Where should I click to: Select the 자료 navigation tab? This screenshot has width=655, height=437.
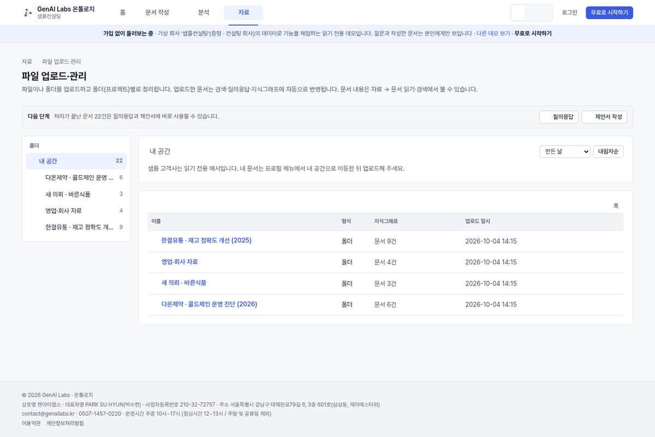coord(243,13)
